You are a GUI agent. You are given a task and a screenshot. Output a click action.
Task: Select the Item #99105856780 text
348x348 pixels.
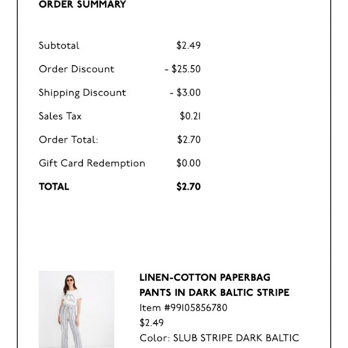(x=183, y=308)
